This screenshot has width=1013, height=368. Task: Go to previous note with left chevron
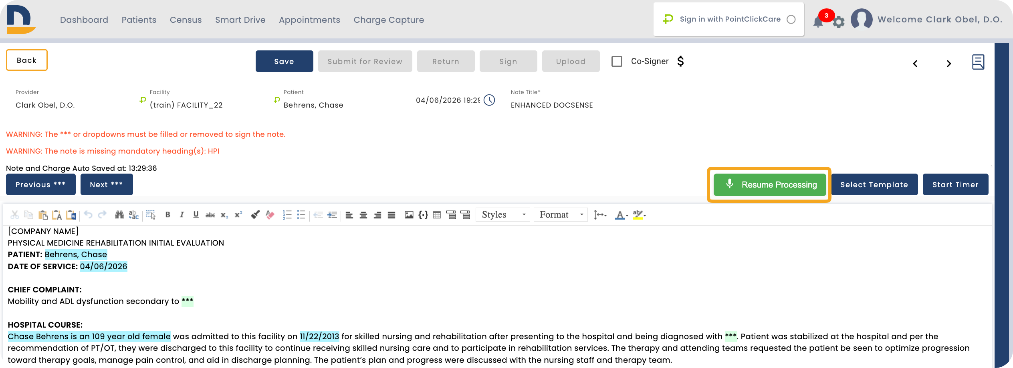[x=915, y=63]
